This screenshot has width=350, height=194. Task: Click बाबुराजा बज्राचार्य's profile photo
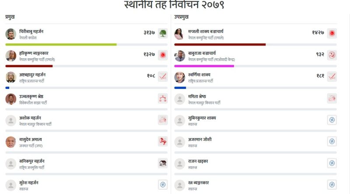179,55
